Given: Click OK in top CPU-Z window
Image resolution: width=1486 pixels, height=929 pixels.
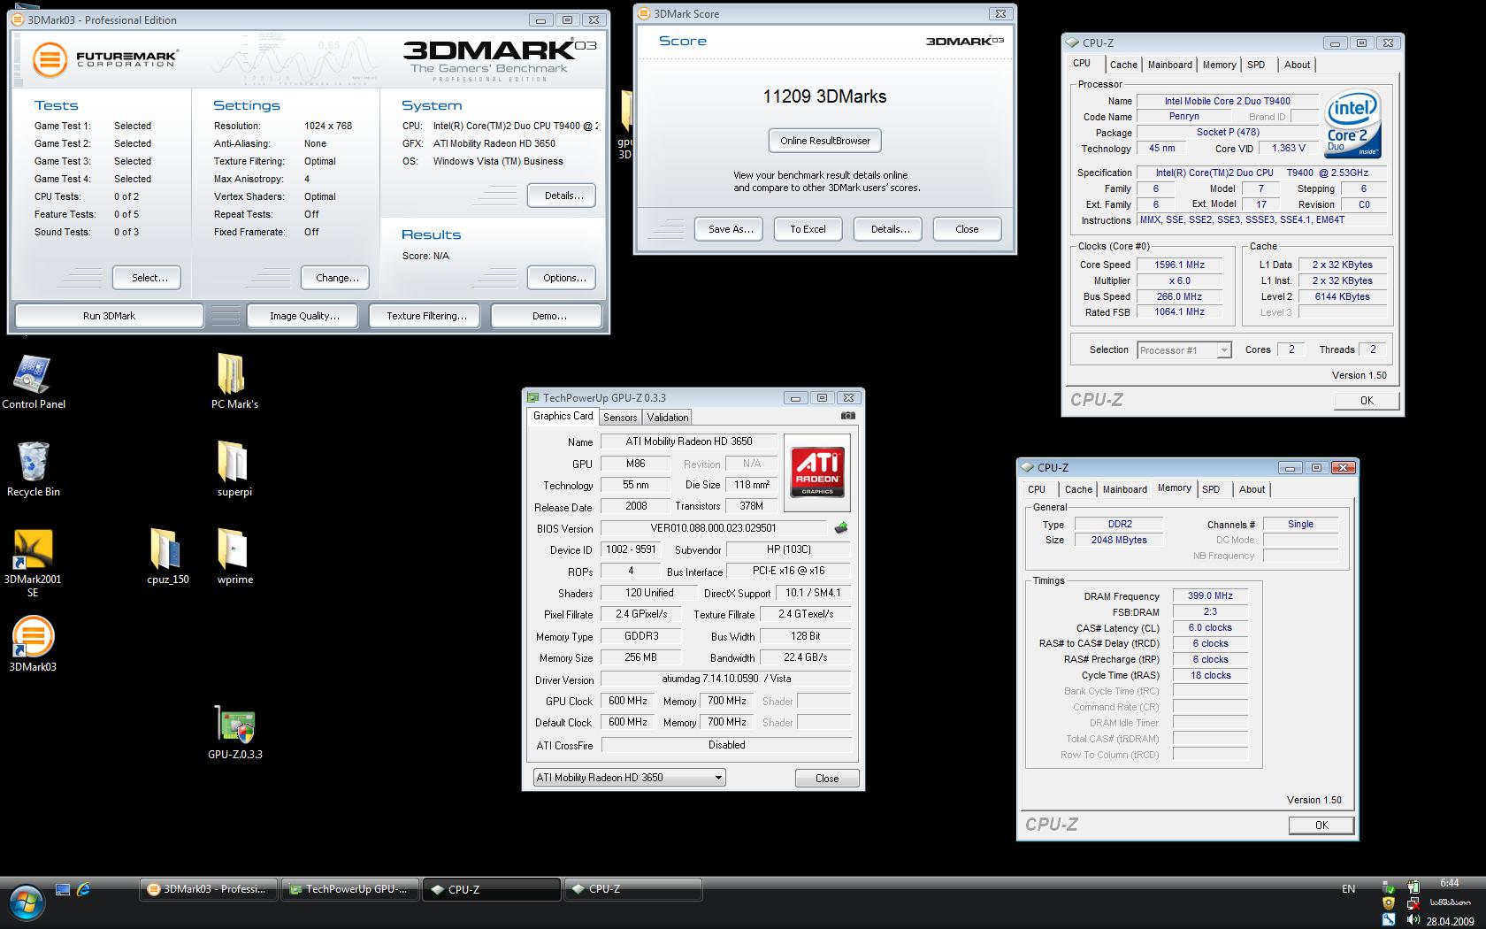Looking at the screenshot, I should 1367,401.
